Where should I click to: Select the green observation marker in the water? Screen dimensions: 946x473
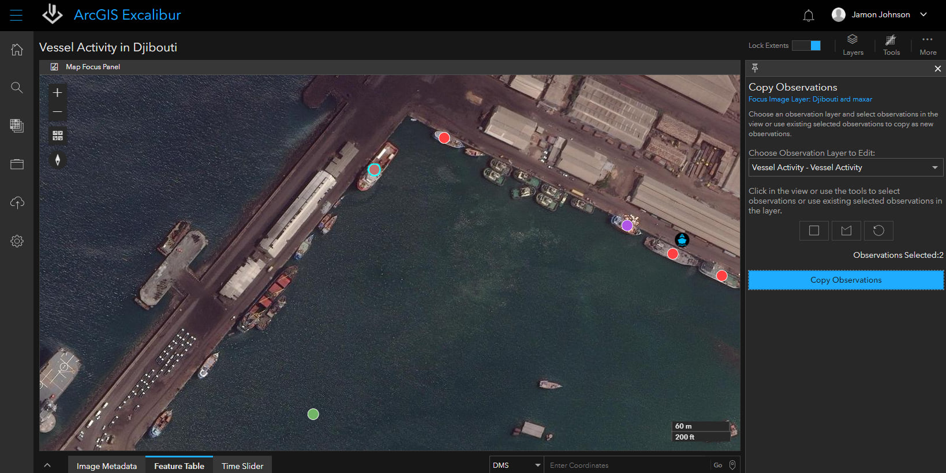313,414
